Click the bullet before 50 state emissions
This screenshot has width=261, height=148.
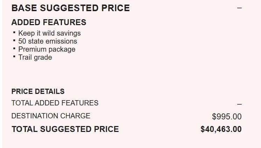tap(14, 40)
